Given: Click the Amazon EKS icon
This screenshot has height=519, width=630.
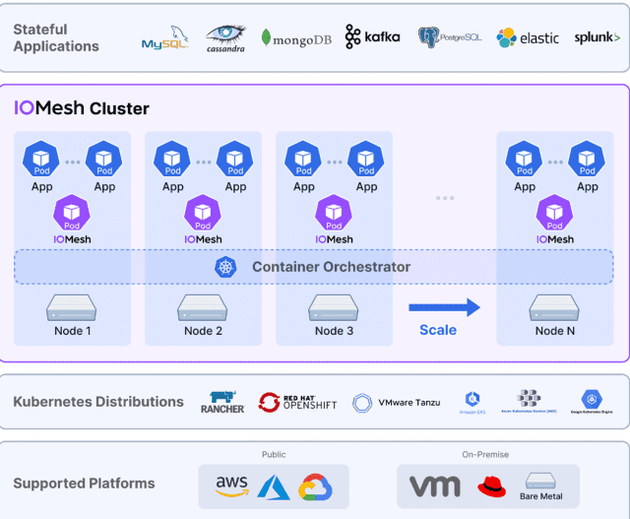Looking at the screenshot, I should (x=472, y=399).
